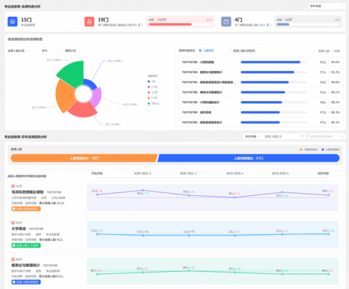
Task: Click the 96人 peak point on the purple line
Action: 143,190
